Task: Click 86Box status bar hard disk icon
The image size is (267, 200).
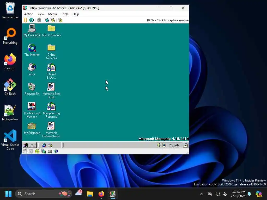Action: [x=50, y=151]
